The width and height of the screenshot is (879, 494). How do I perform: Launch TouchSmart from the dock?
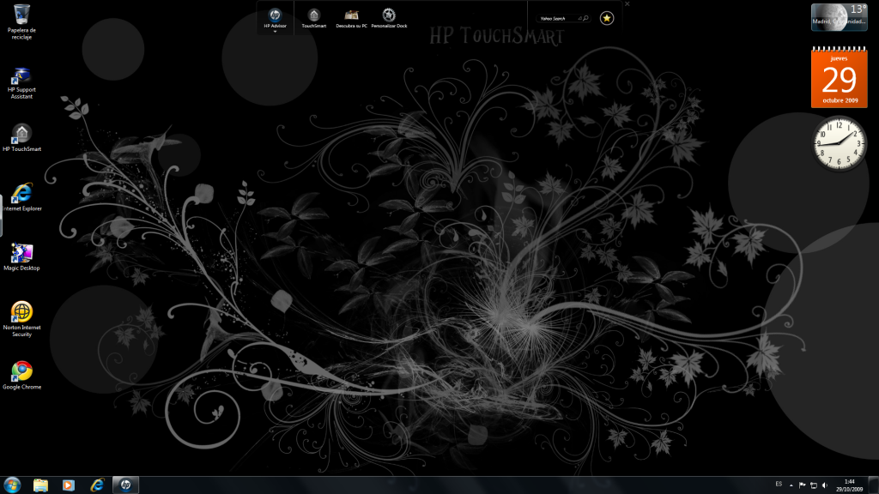314,15
